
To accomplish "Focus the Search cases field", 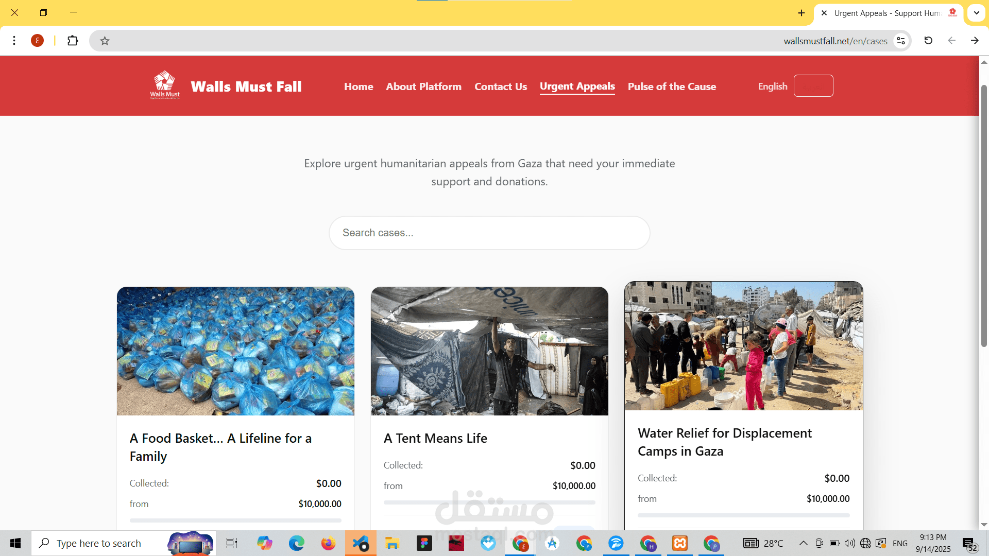I will point(489,233).
